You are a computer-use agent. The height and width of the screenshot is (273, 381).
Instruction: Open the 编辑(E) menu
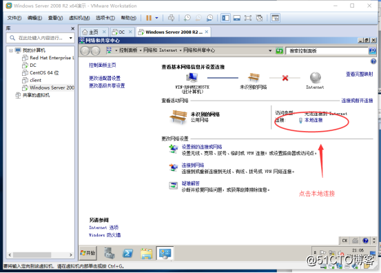pyautogui.click(x=34, y=18)
